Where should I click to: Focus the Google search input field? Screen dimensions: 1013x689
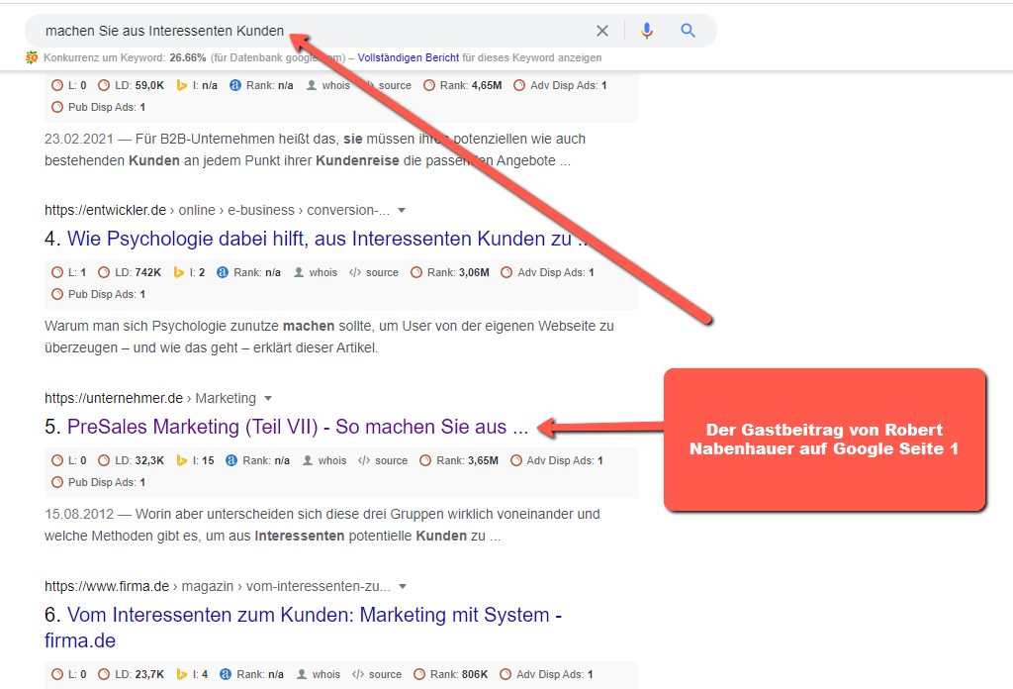pos(297,31)
